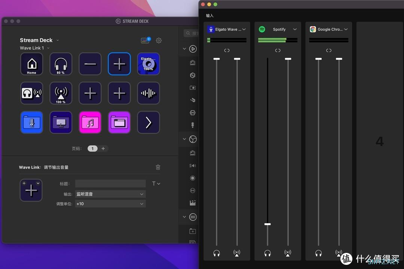Open the pink music folder key

(x=90, y=123)
